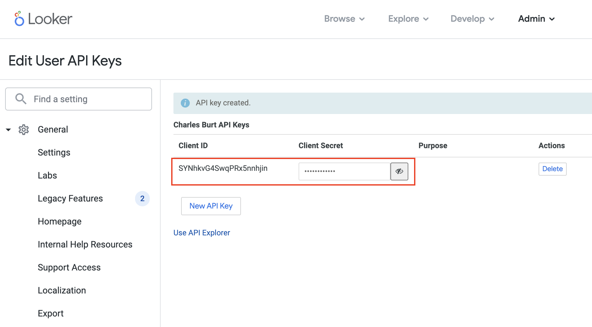
Task: Click the General gear icon
Action: tap(24, 130)
